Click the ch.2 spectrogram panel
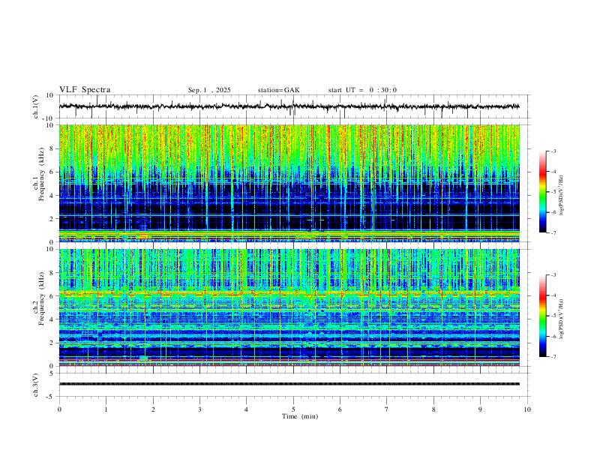The width and height of the screenshot is (594, 459). point(289,307)
